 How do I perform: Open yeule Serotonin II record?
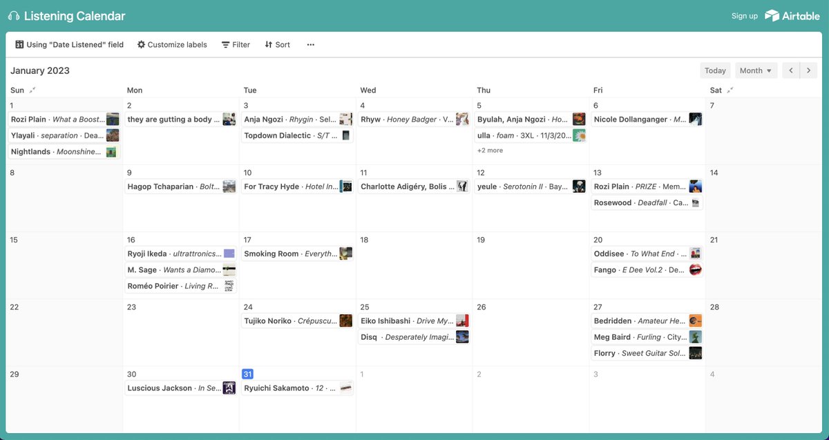[531, 186]
